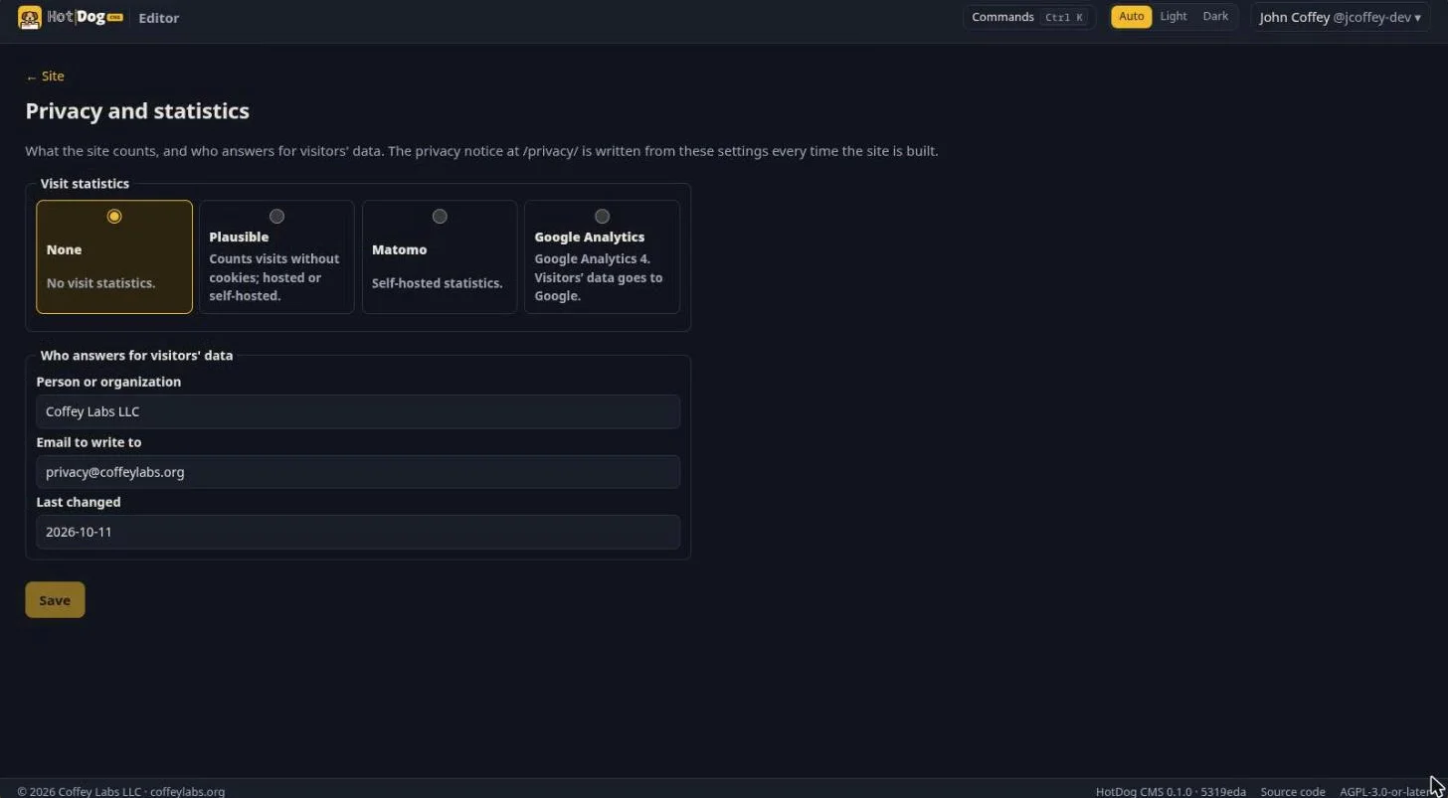Image resolution: width=1448 pixels, height=798 pixels.
Task: Open the Source code footer link
Action: click(x=1292, y=791)
